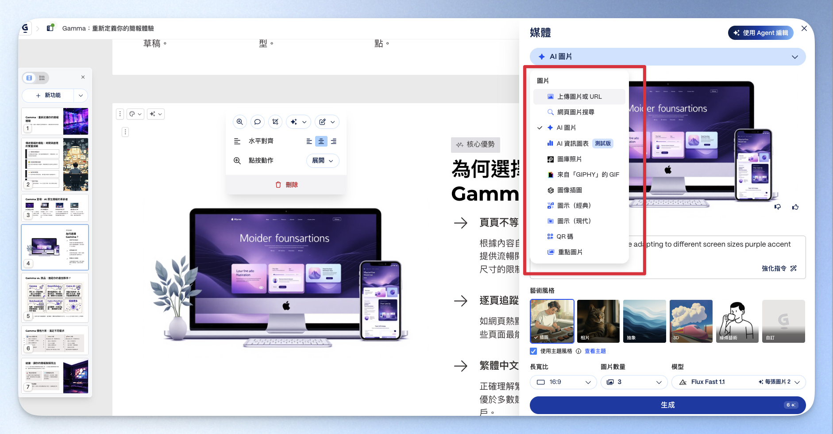The height and width of the screenshot is (434, 833).
Task: Click the zoom-in magnifier icon in image toolbar
Action: (239, 122)
